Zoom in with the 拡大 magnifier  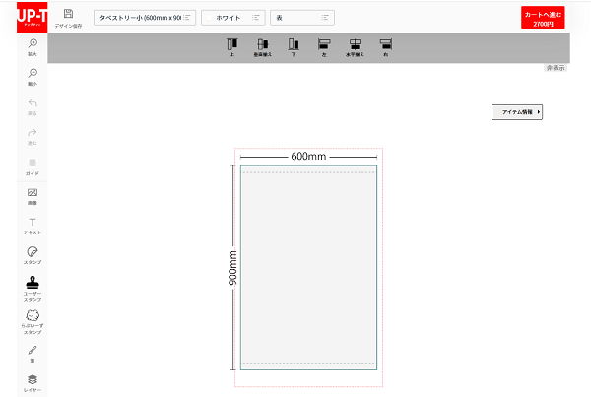coord(33,47)
